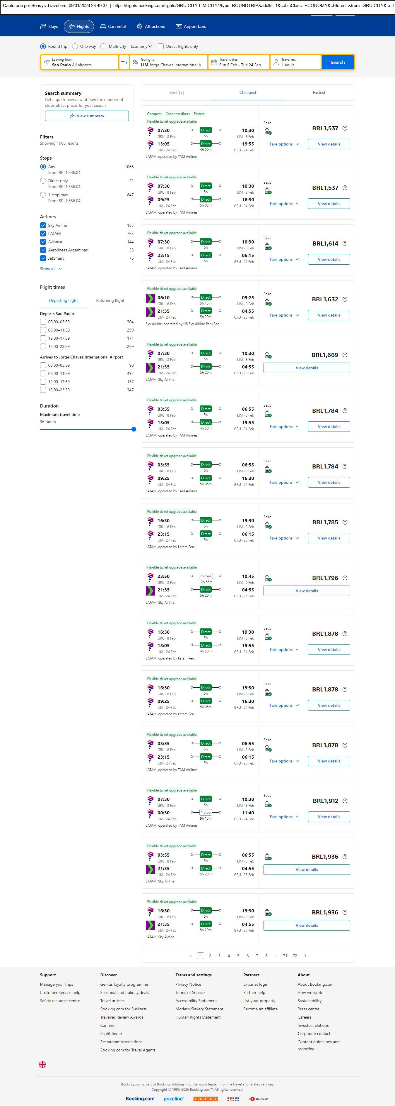Click the swap origin and destination arrows icon
The height and width of the screenshot is (1106, 395).
[x=124, y=62]
